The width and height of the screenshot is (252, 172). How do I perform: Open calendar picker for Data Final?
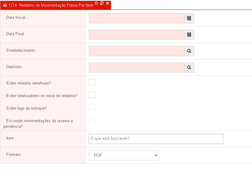(x=189, y=35)
